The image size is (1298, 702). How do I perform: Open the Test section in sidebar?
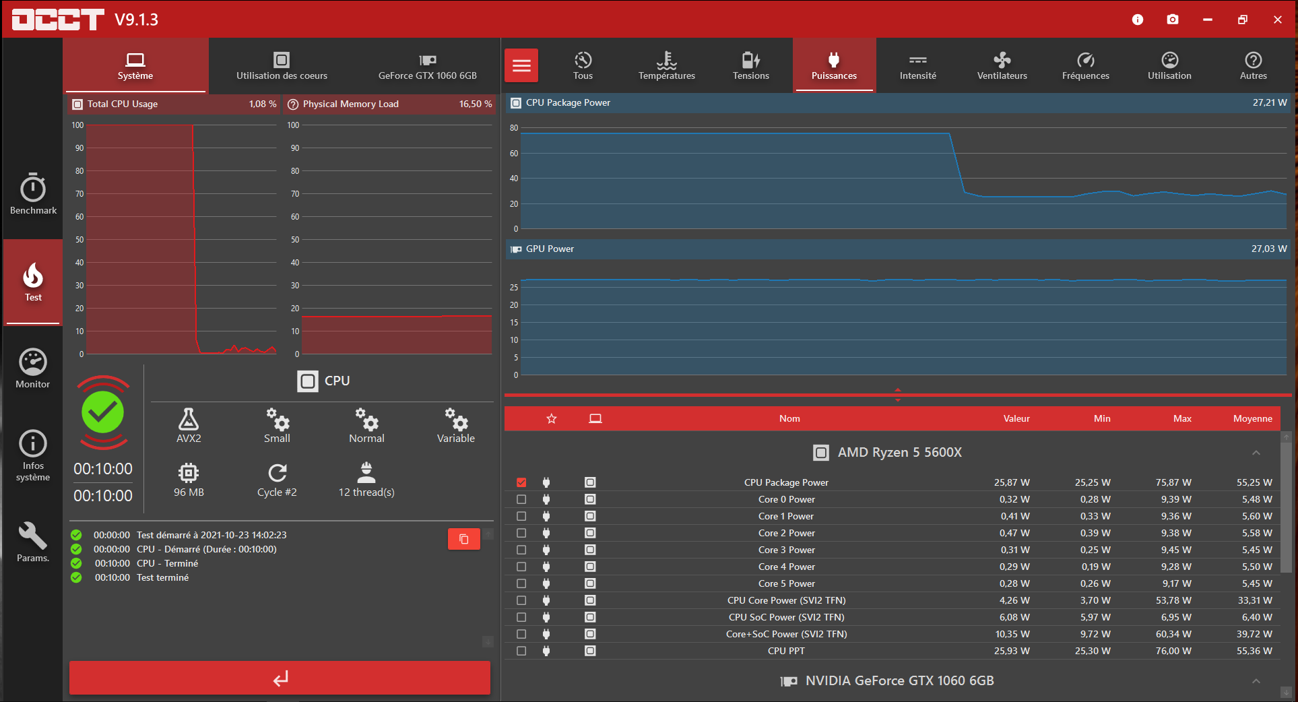[33, 282]
